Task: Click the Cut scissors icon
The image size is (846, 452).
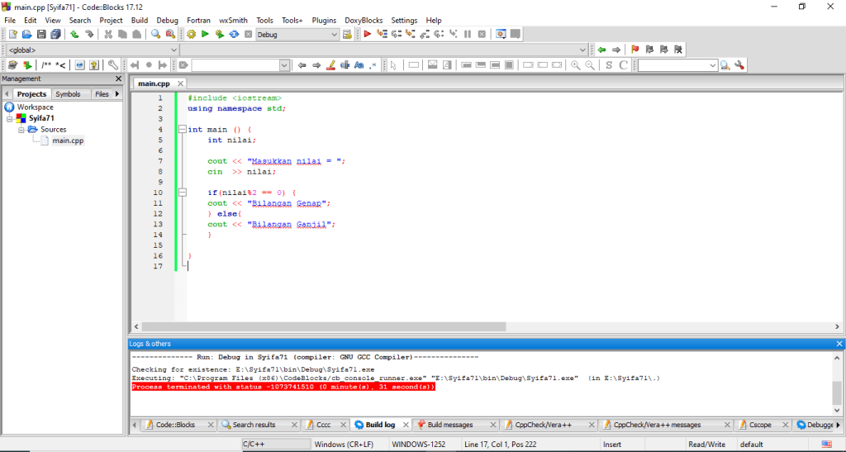Action: coord(108,34)
